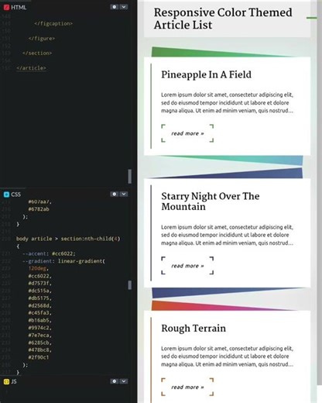Click the closing article tag in HTML
Viewport: 322px width, 403px height.
[31, 68]
